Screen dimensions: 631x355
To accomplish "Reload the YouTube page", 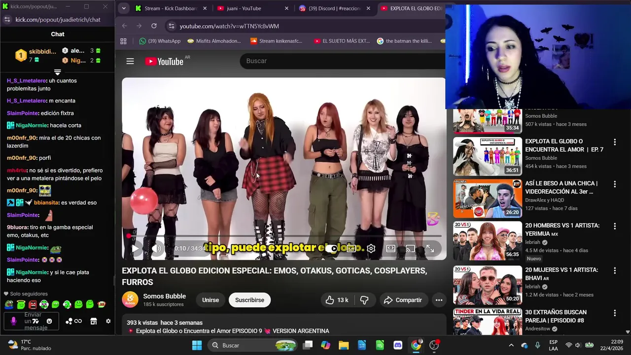I will (x=154, y=26).
